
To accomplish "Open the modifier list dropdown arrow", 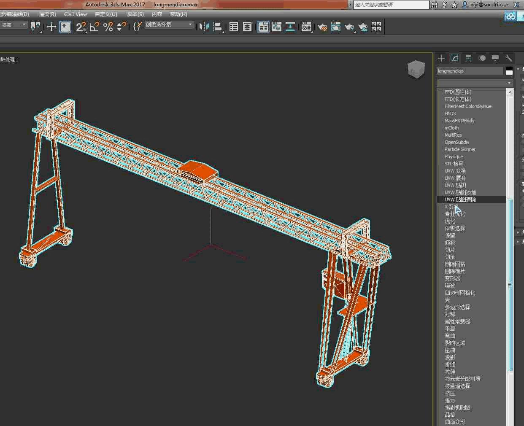I will [509, 83].
